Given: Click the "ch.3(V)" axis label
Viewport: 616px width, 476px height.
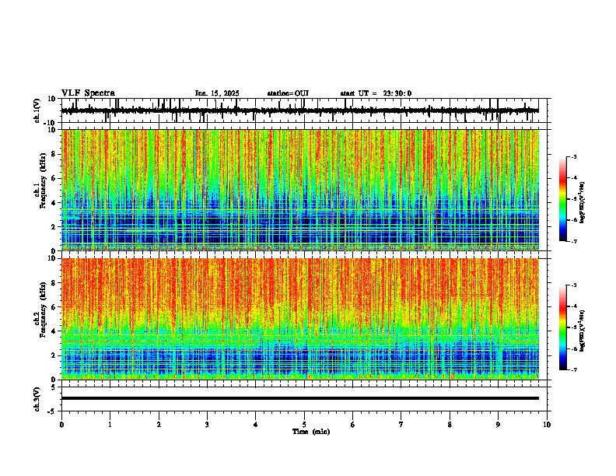Looking at the screenshot, I should pyautogui.click(x=37, y=399).
